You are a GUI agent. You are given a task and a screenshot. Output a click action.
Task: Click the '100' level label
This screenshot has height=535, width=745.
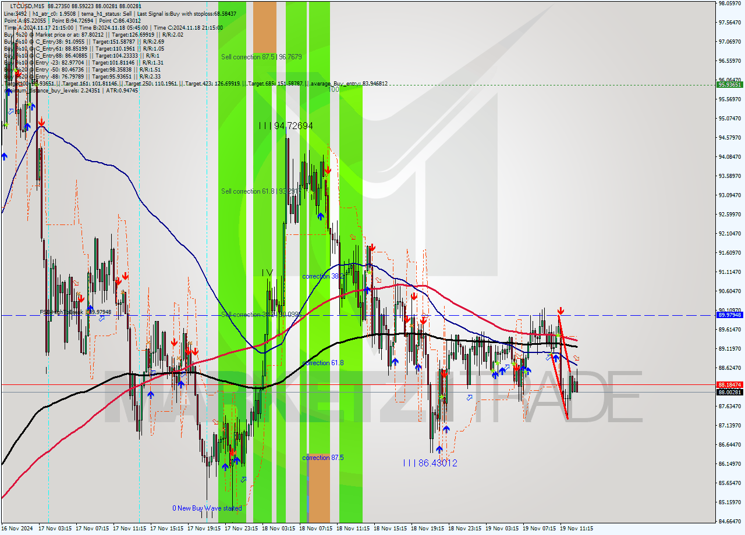pyautogui.click(x=334, y=90)
